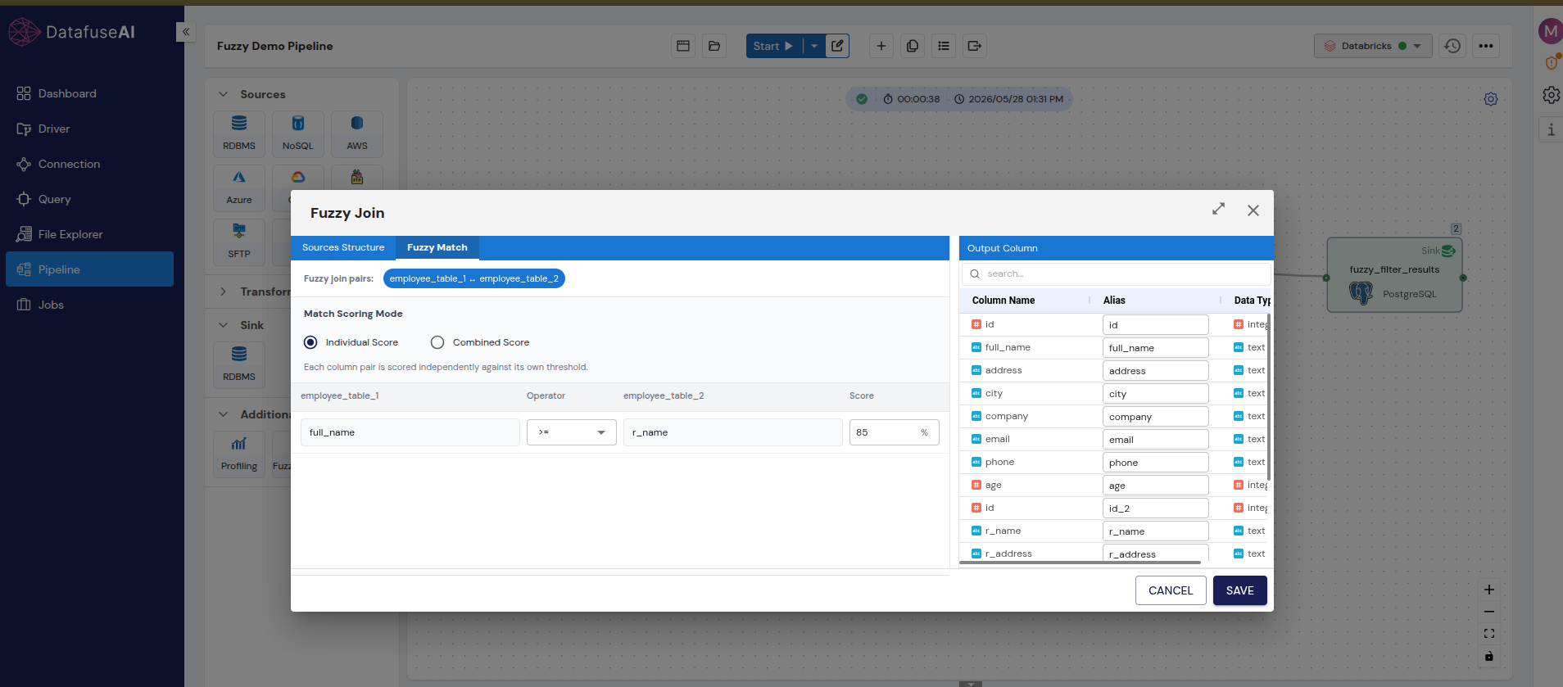Select the Individual Score radio button
This screenshot has width=1563, height=687.
coord(310,342)
